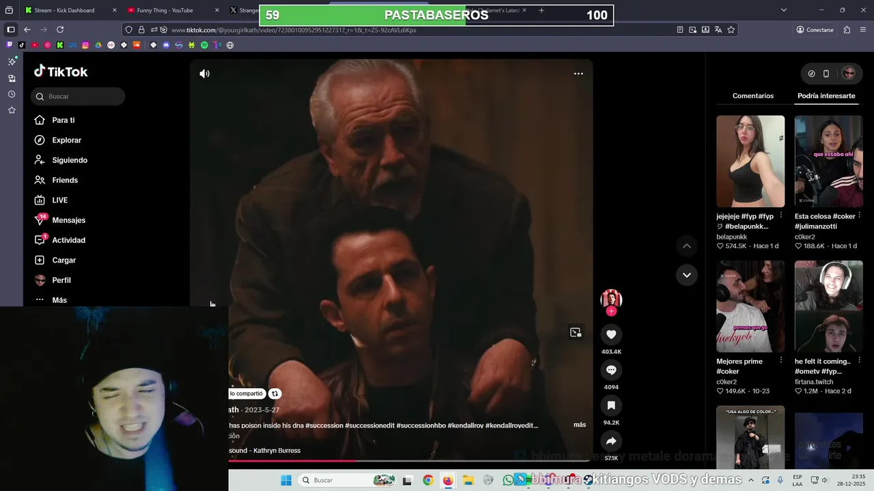Open the TikTok top-right profile avatar
874x491 pixels.
click(849, 73)
